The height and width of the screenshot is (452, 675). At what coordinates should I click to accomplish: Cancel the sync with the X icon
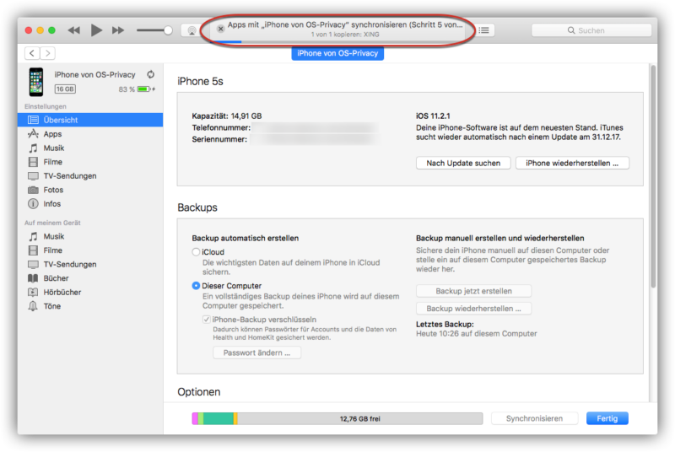[x=220, y=29]
